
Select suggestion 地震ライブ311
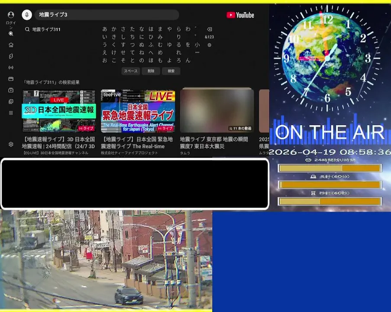[x=46, y=29]
